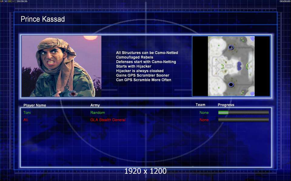Click the Team column header

click(200, 105)
